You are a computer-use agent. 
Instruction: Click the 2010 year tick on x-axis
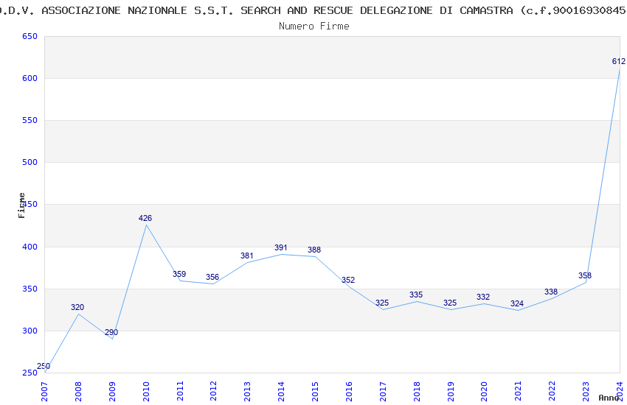coord(146,390)
